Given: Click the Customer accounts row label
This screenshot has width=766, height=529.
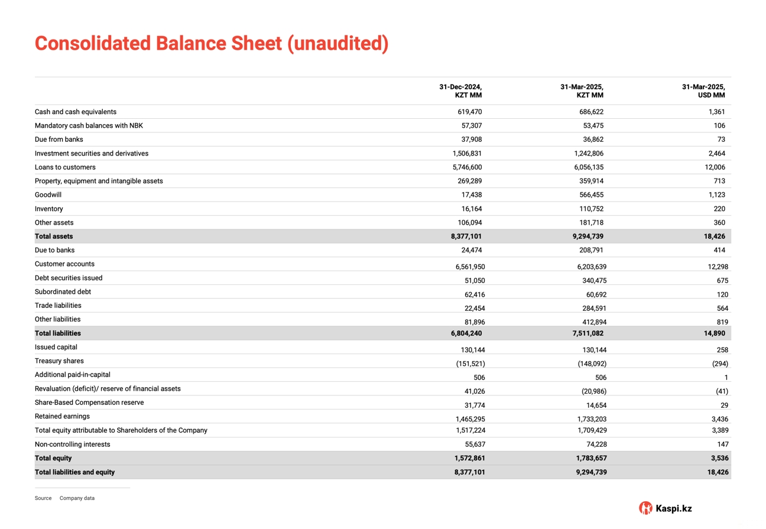Looking at the screenshot, I should 64,264.
